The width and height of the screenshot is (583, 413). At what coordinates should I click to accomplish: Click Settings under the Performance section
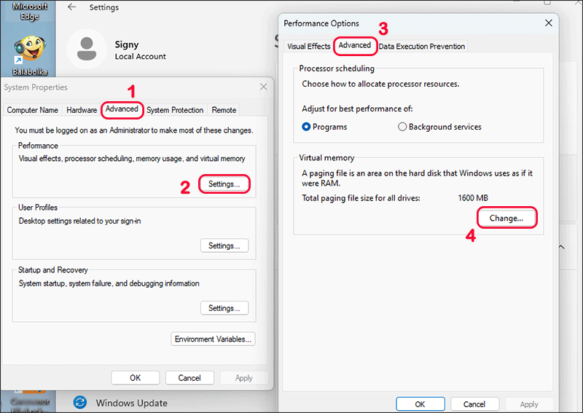[224, 184]
